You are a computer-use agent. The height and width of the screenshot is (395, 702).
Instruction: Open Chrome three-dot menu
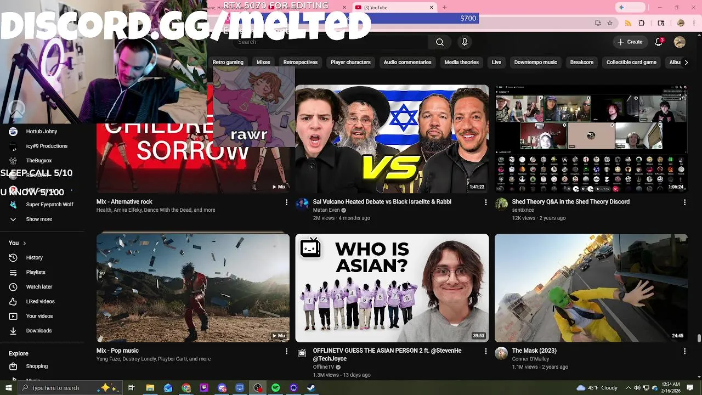click(693, 23)
